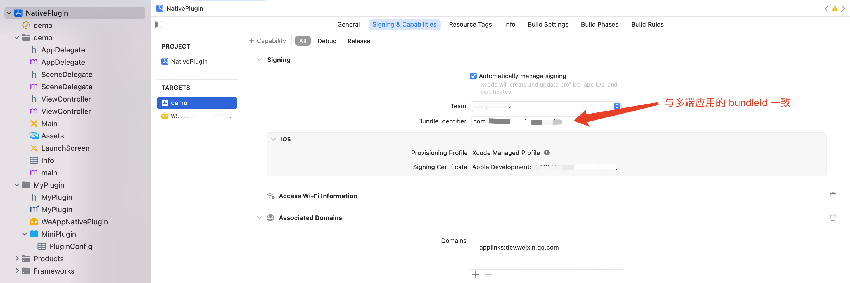
Task: Click the Associated Domains globe icon
Action: 270,218
